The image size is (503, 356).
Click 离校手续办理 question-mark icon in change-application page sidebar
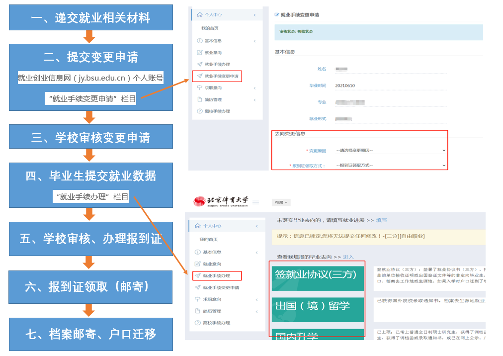[x=200, y=111]
